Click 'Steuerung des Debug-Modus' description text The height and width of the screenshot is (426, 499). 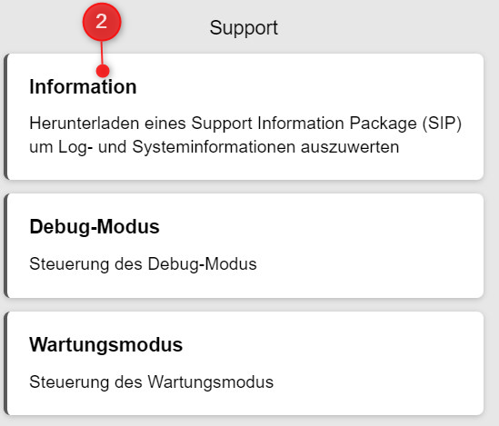[x=143, y=264]
